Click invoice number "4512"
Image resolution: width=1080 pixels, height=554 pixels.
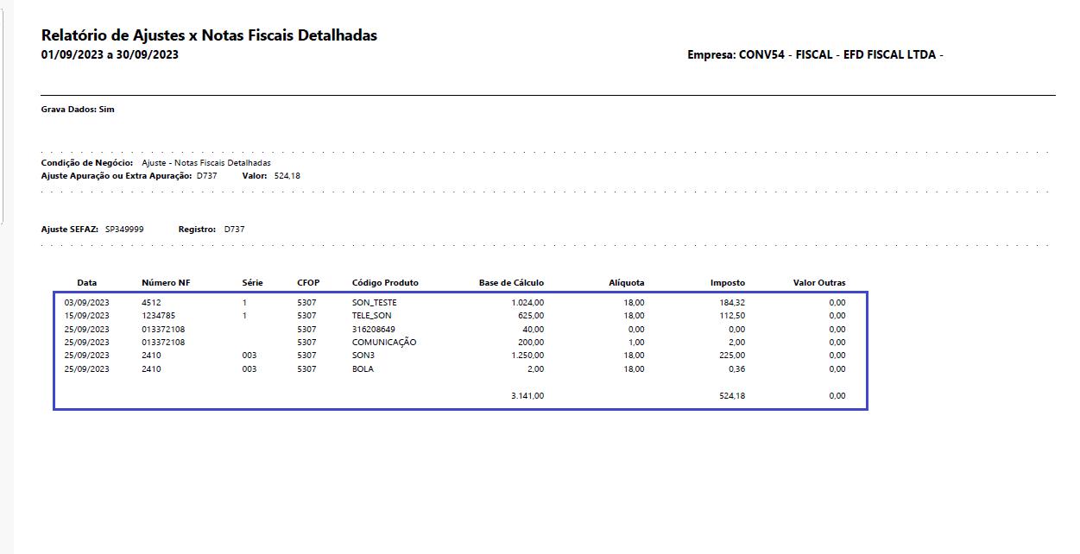tap(151, 303)
